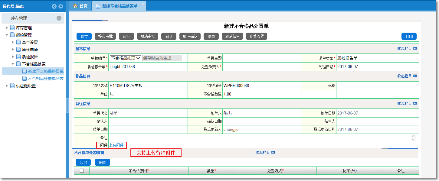
Task: Collapse 备注信息 section via 收起栏目 icon
Action: (415, 104)
